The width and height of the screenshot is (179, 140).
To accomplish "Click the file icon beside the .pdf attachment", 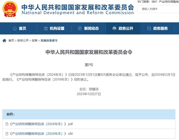I will click(x=7, y=124).
